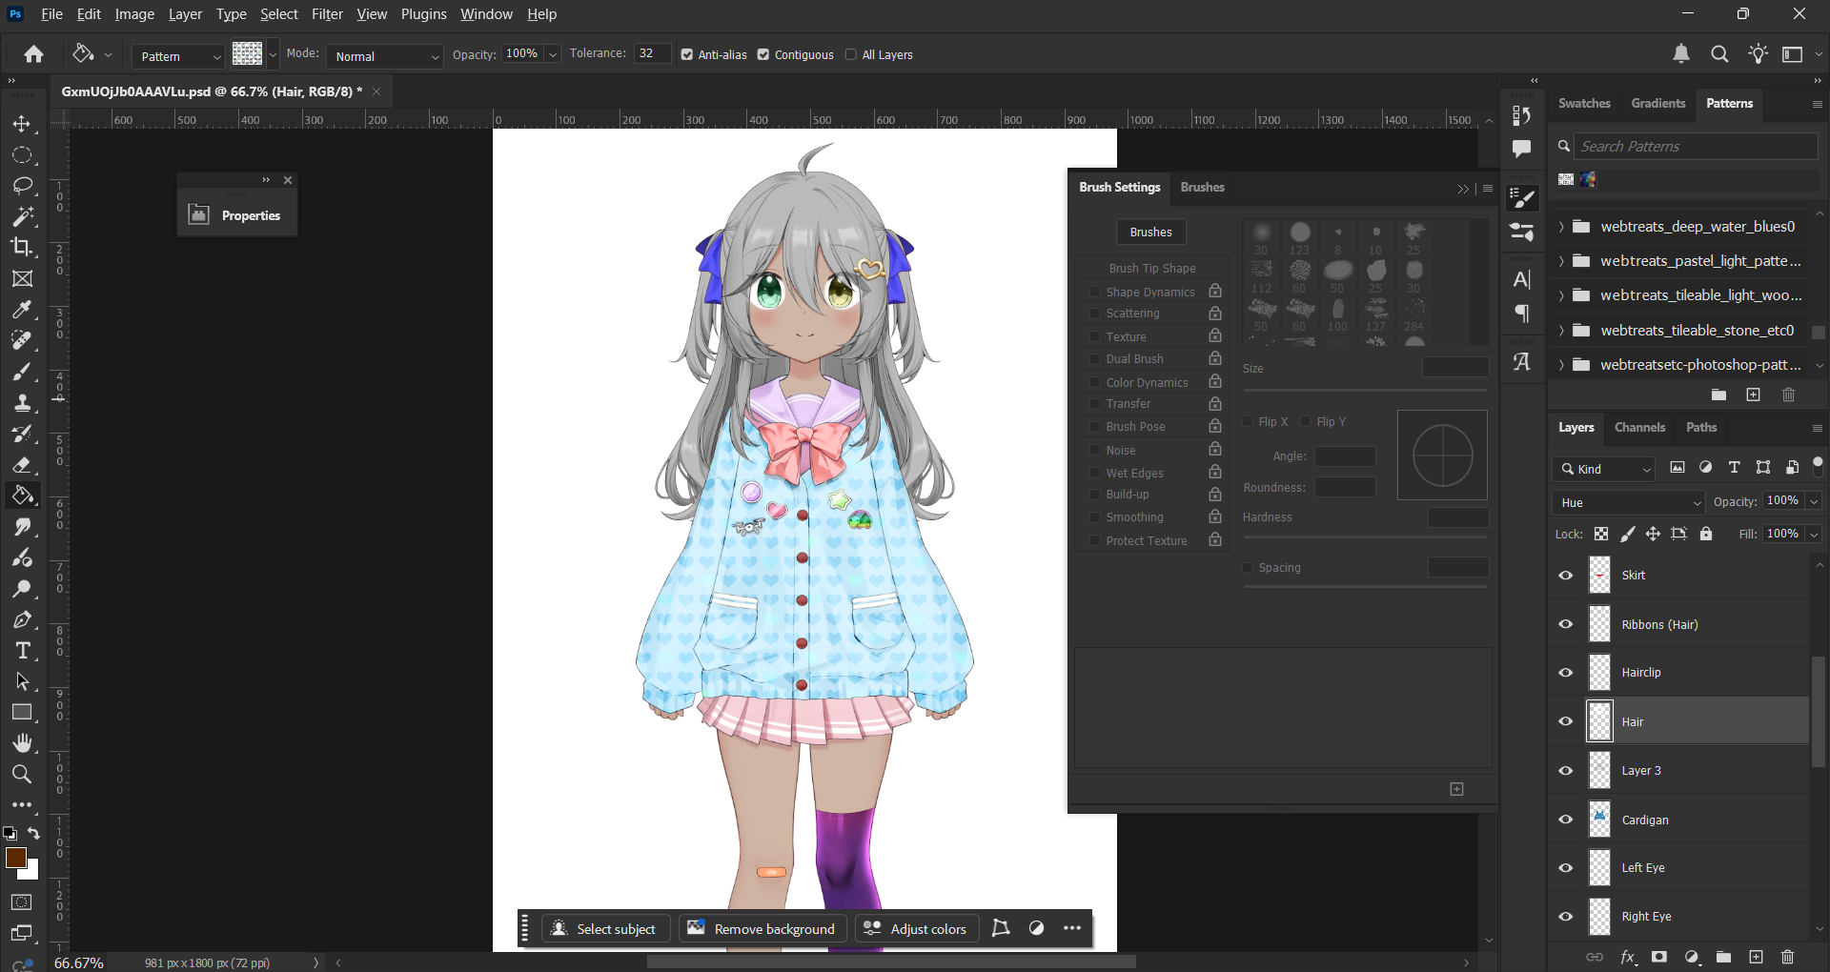Image resolution: width=1830 pixels, height=972 pixels.
Task: Disable the Contiguous checkbox
Action: tap(763, 55)
